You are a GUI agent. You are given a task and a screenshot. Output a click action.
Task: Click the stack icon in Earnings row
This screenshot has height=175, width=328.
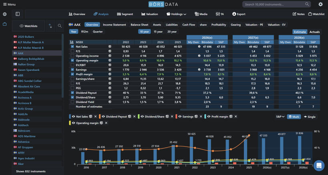coord(110,70)
